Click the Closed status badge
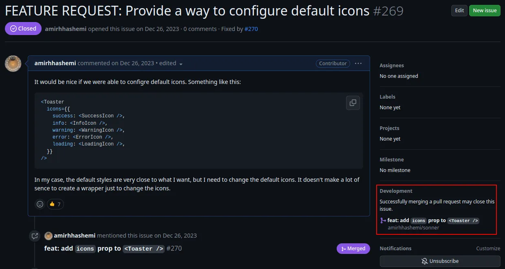The width and height of the screenshot is (505, 269). (x=23, y=29)
